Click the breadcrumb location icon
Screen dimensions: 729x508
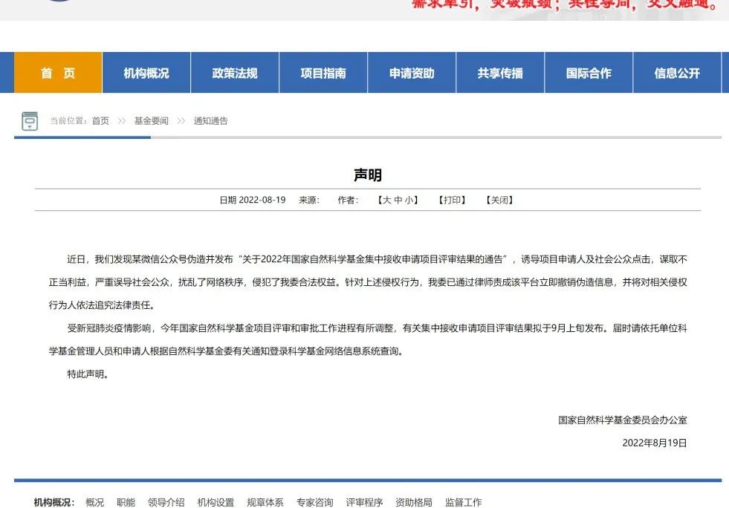30,121
